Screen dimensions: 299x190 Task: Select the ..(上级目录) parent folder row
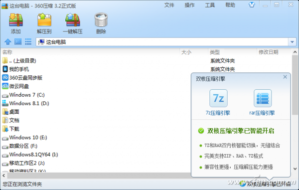[x=19, y=61]
